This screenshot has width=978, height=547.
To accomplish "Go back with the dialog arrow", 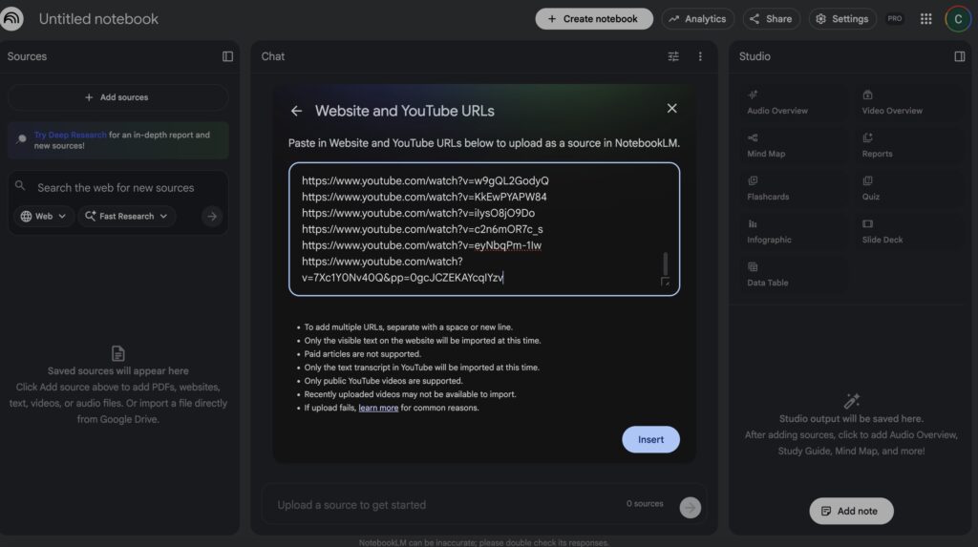I will pyautogui.click(x=296, y=111).
